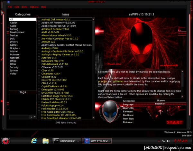The image size is (193, 151).
Task: Select Defraggler v2.18.945 item
Action: click(x=53, y=90)
